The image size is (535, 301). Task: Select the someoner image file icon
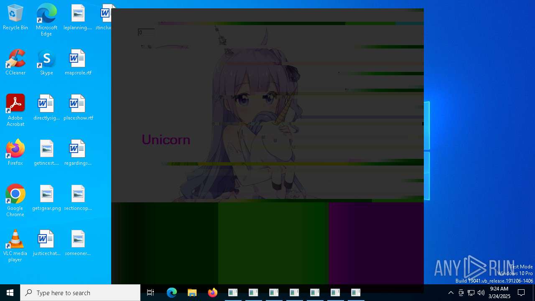click(x=78, y=243)
